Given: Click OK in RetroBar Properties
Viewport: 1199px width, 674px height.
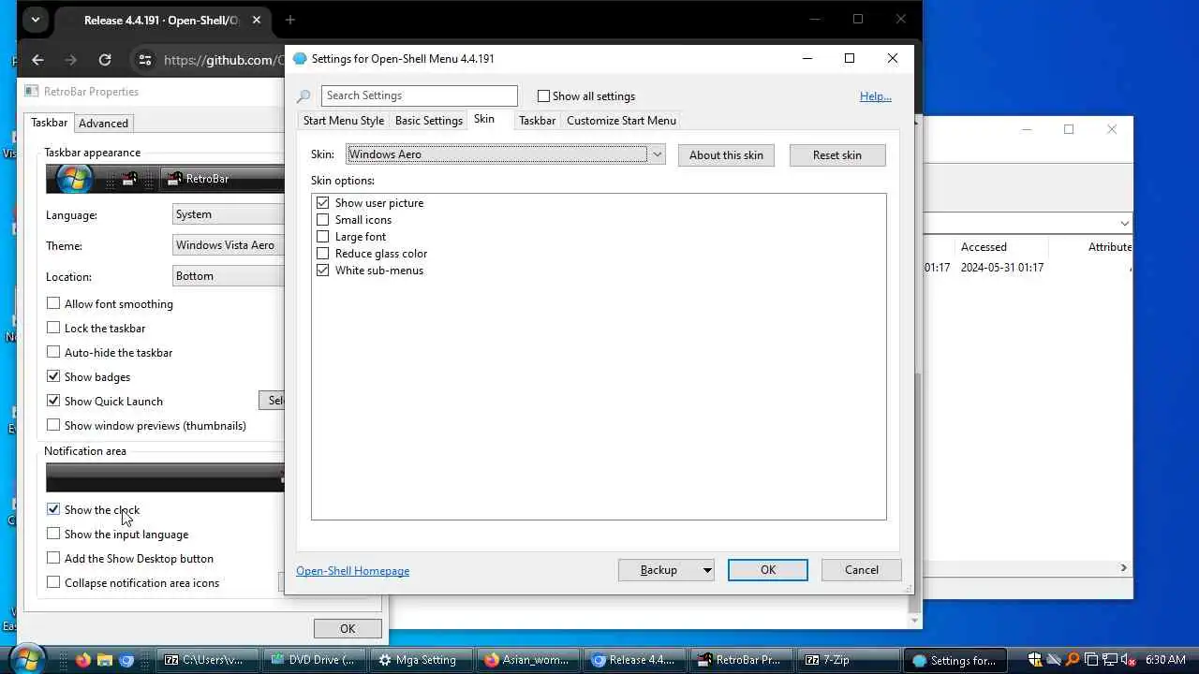Looking at the screenshot, I should coord(348,629).
